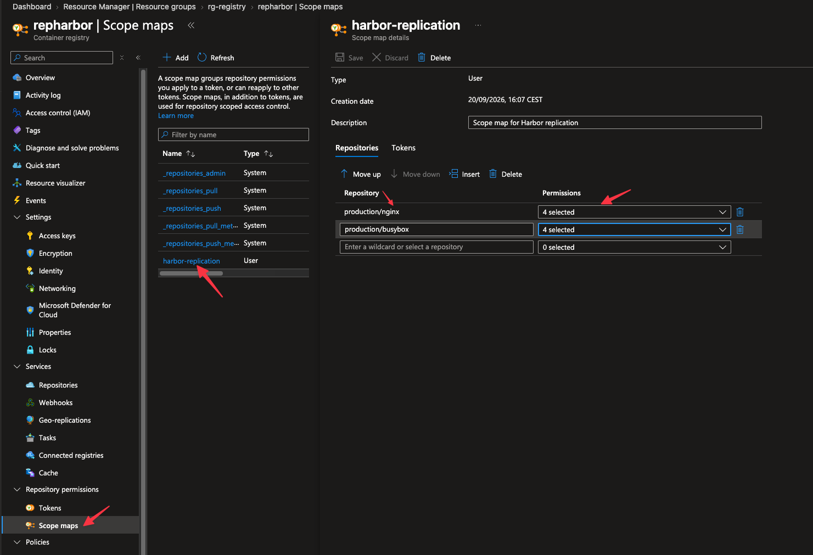Screen dimensions: 813x555
Task: Edit the Description text field
Action: 615,122
